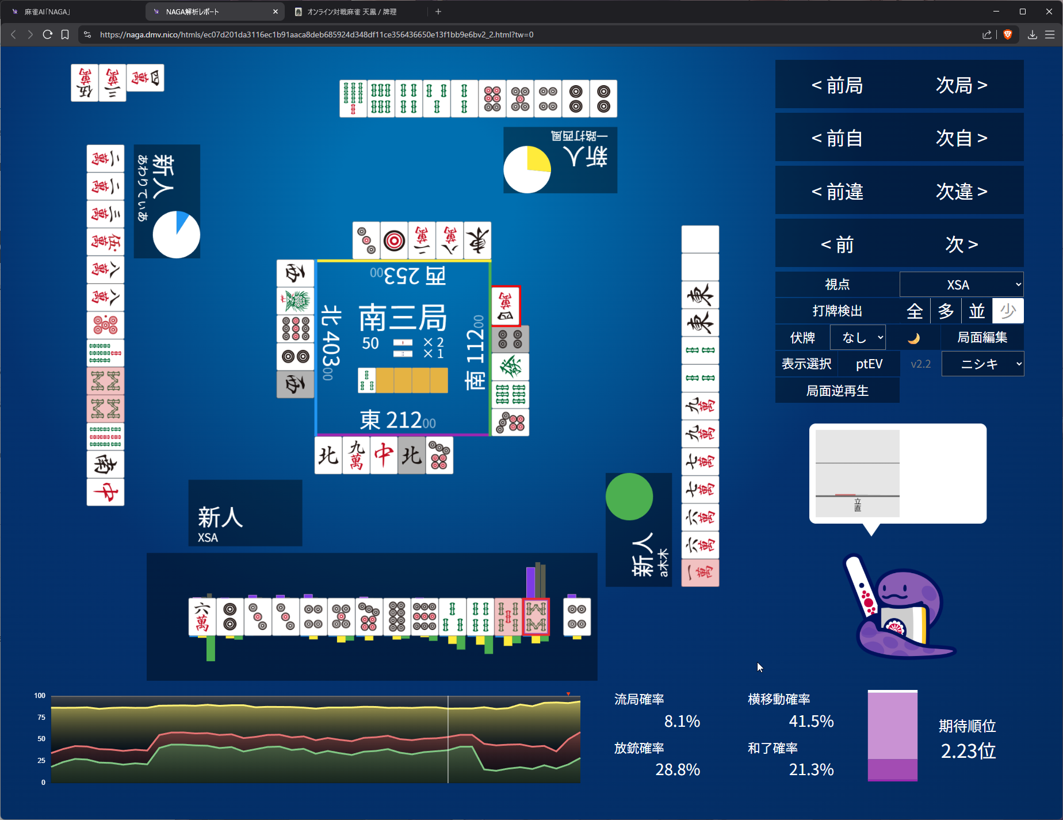
Task: Toggle dark mode with the moon icon
Action: tap(913, 338)
